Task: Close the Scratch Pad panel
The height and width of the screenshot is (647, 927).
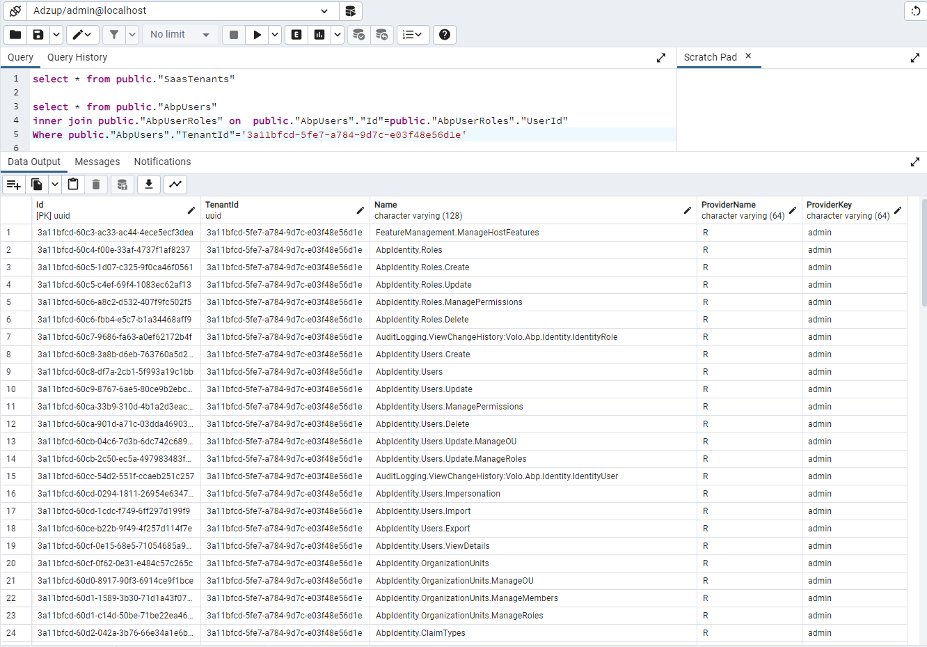Action: click(x=748, y=56)
